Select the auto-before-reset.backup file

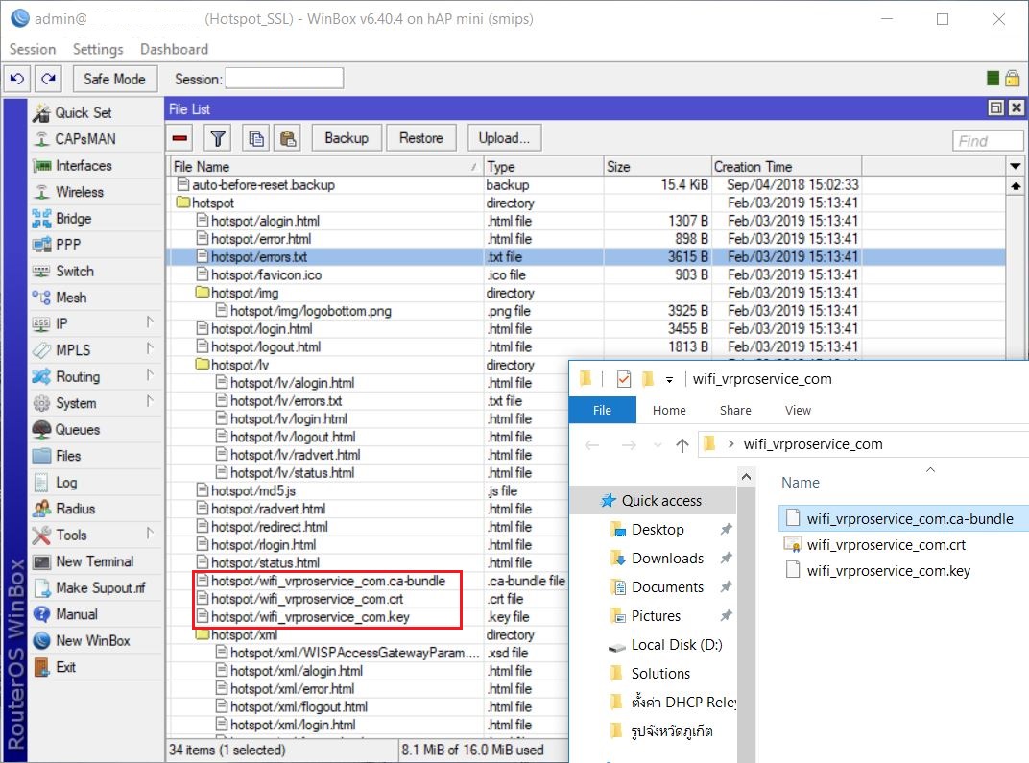(587, 185)
